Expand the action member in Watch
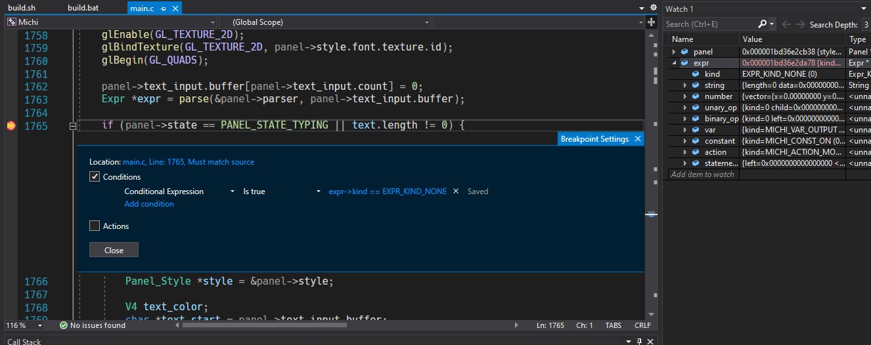871x345 pixels. (685, 152)
